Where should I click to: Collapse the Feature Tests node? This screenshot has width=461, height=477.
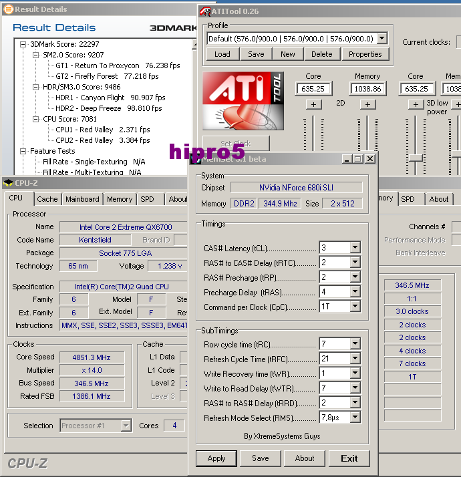23,151
